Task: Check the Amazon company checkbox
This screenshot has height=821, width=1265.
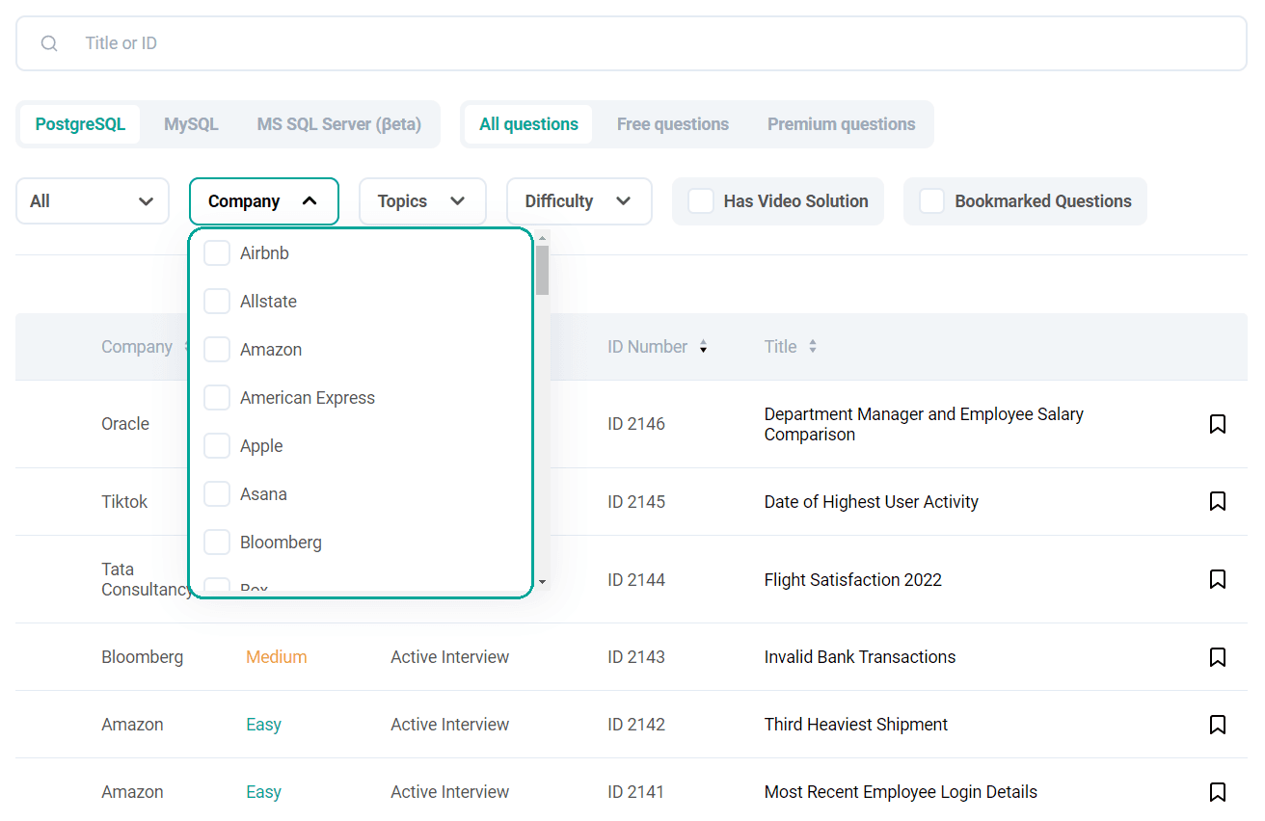Action: pos(216,349)
